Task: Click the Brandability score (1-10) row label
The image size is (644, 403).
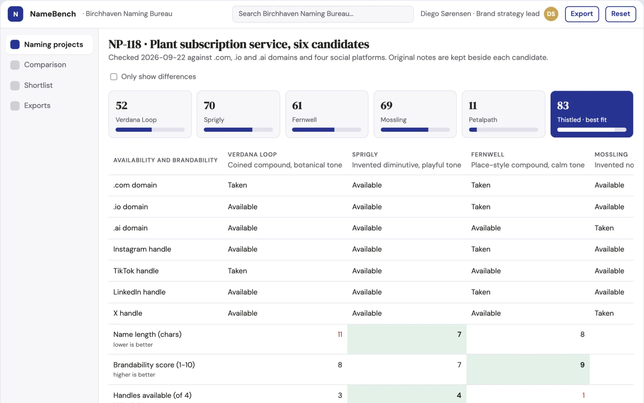Action: (x=154, y=365)
